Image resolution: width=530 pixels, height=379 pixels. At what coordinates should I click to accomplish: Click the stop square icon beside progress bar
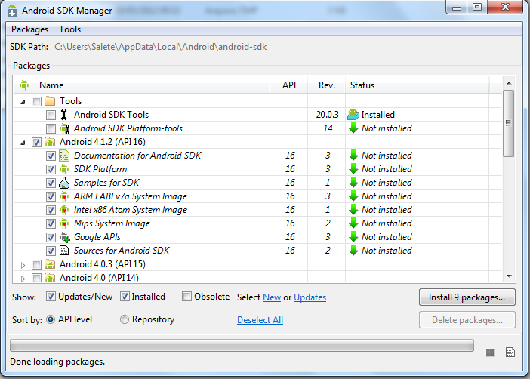pos(490,353)
